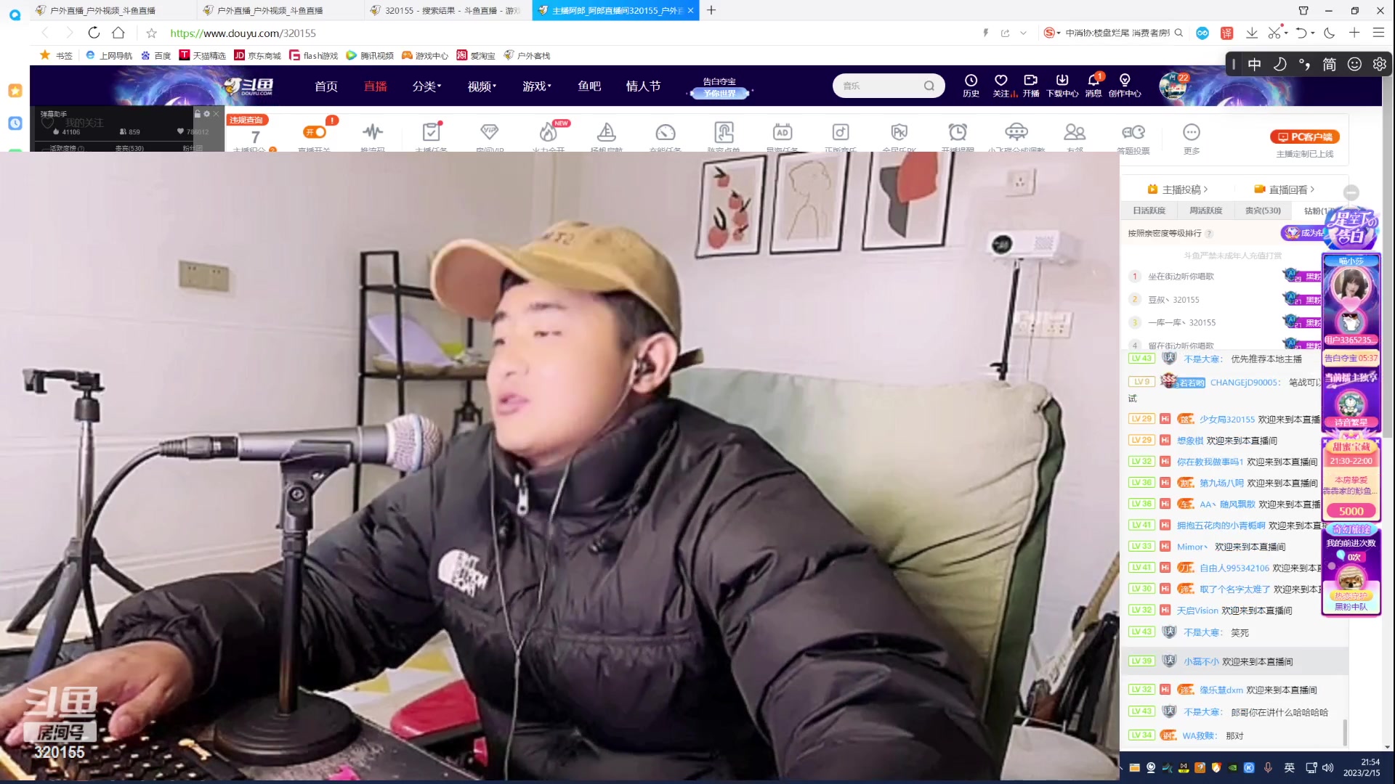Open the 首页 nav item
Image resolution: width=1395 pixels, height=784 pixels.
coord(326,86)
